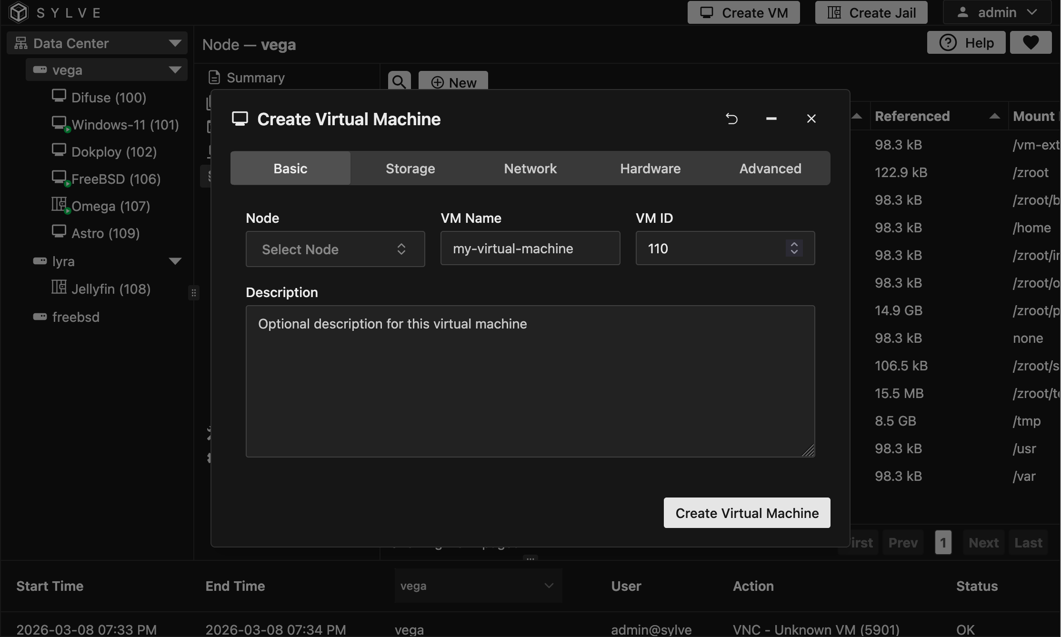Image resolution: width=1061 pixels, height=637 pixels.
Task: Click the Sylve cube logo icon
Action: click(x=18, y=12)
